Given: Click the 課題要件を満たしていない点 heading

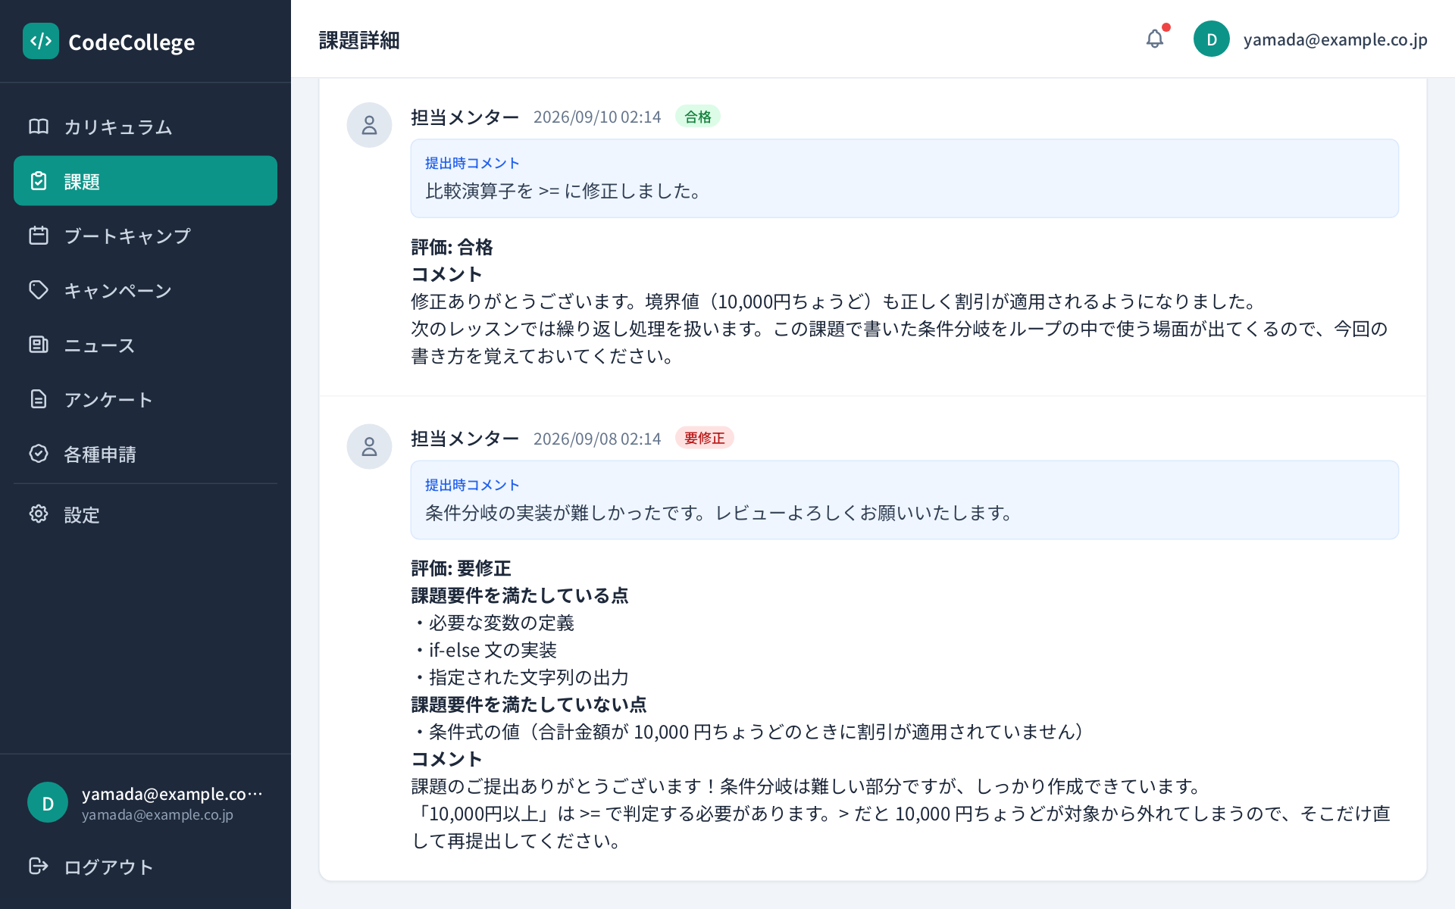Looking at the screenshot, I should [x=529, y=704].
